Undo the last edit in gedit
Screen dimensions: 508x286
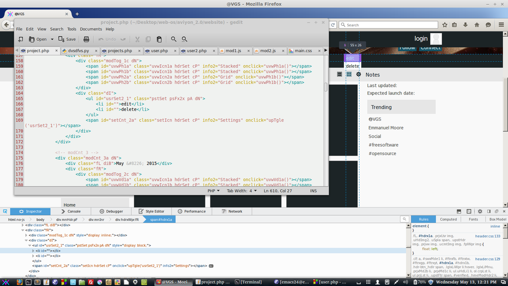(x=107, y=39)
